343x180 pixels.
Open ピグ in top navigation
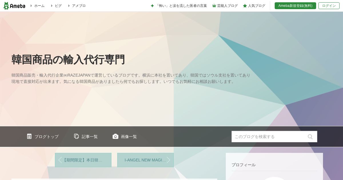click(x=58, y=6)
